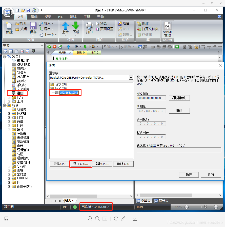Expand the 程序块 tree node
Screen dimensions: 225x227
[x=9, y=69]
